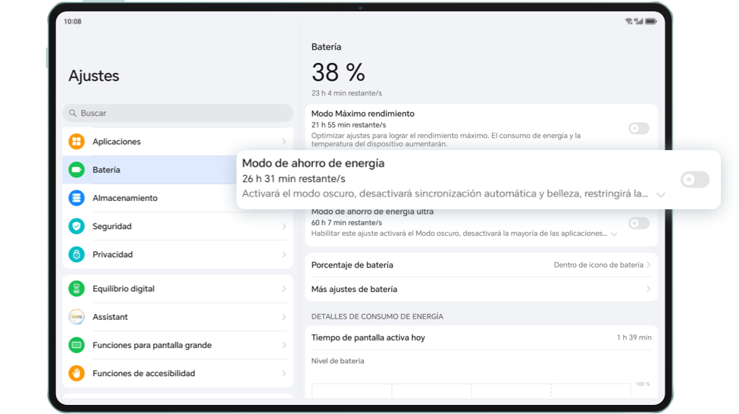Tap the YOYO Assistant icon
739x414 pixels.
pos(77,317)
